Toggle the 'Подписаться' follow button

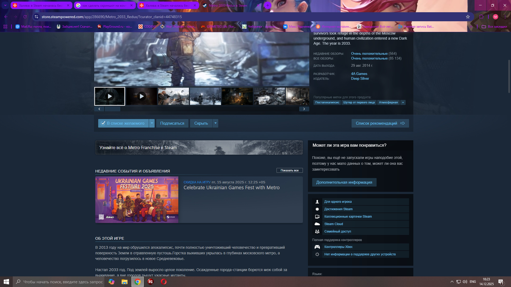click(172, 123)
